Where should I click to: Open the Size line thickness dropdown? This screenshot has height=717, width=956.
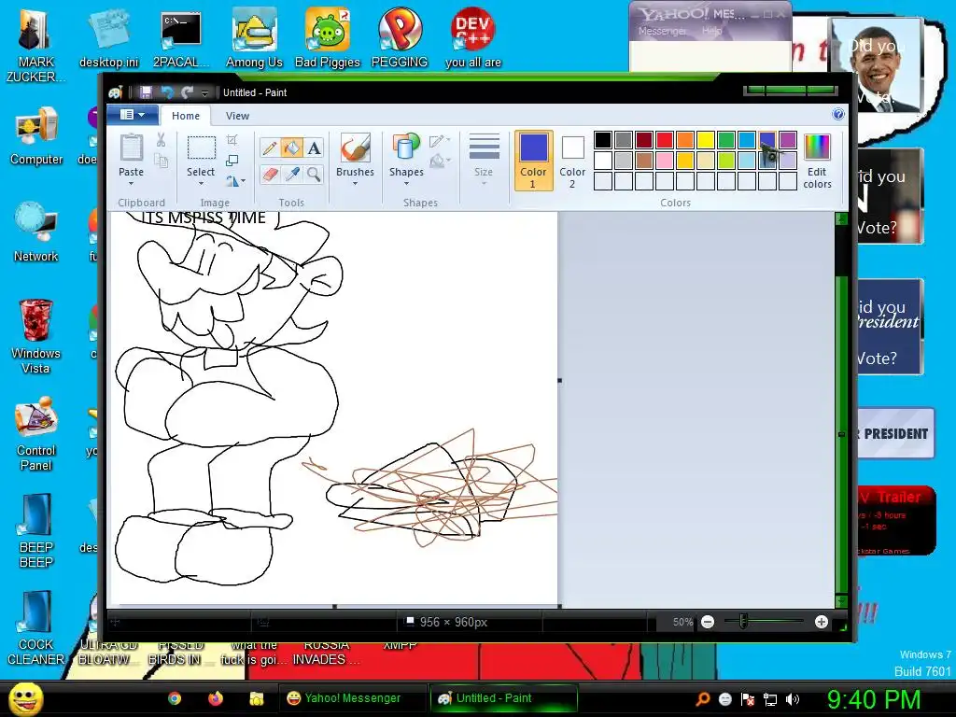[484, 160]
